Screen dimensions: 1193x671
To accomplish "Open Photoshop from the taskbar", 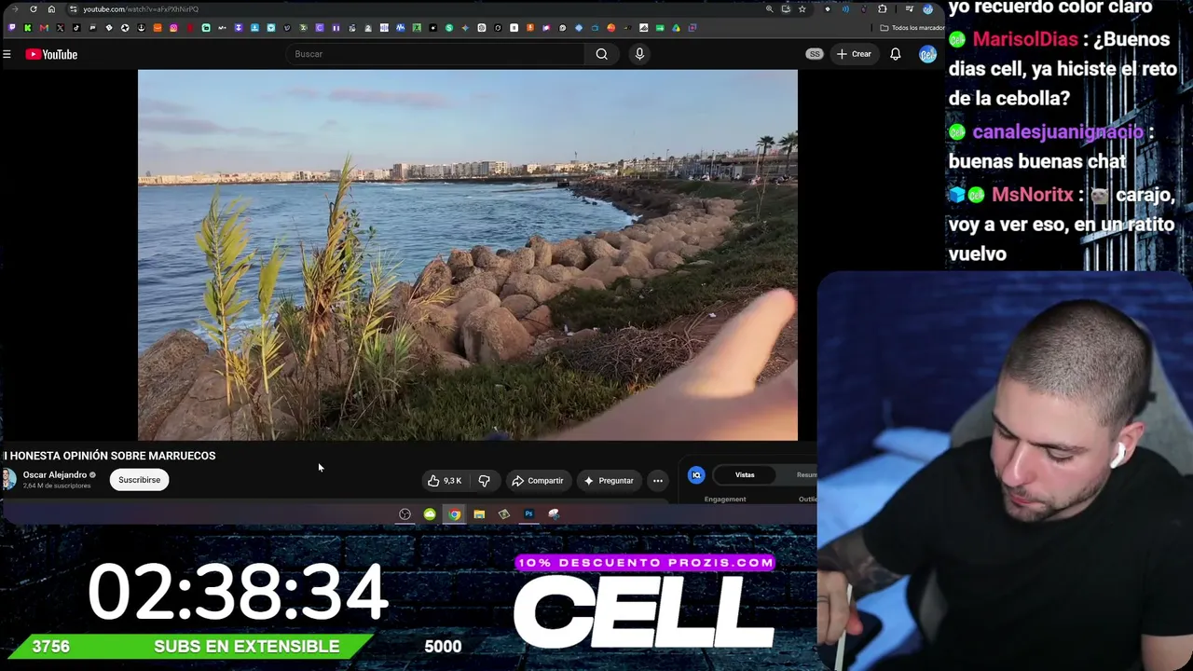I will coord(528,514).
